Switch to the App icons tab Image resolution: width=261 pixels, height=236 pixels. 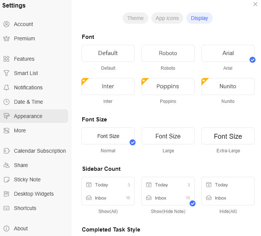pos(167,18)
